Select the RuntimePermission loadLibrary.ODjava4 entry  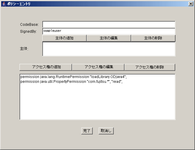pyautogui.click(x=74, y=77)
